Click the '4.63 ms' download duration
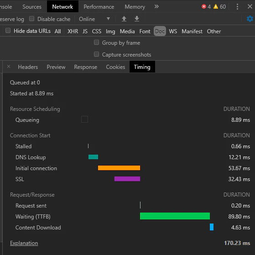 tap(240, 227)
